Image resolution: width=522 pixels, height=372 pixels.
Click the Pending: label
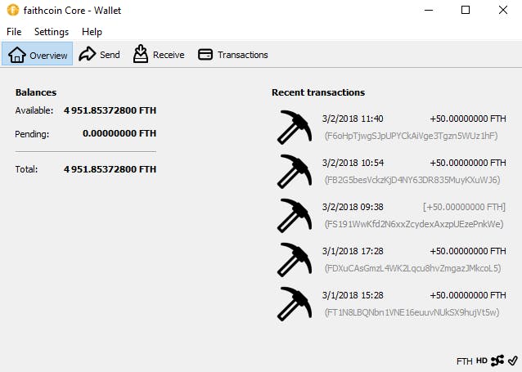(32, 134)
